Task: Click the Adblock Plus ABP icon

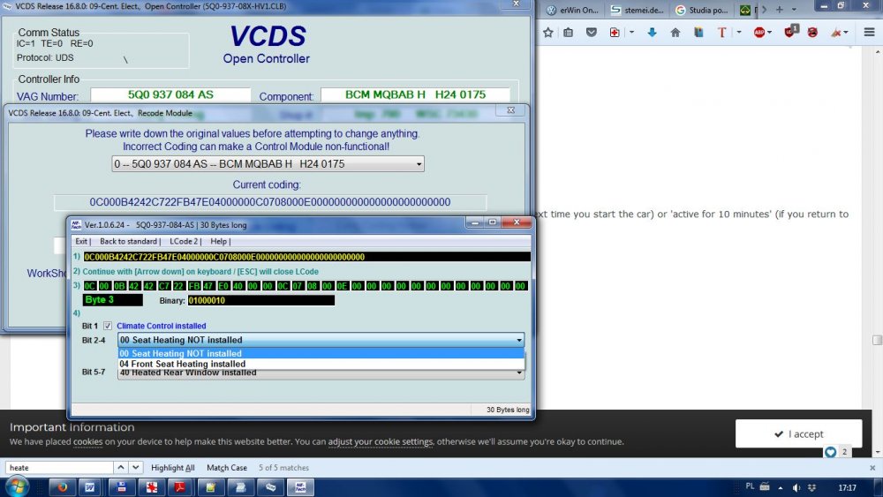Action: pos(759,33)
